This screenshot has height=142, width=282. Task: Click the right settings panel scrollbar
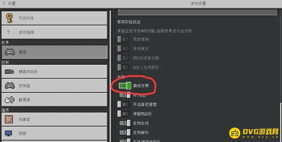281,122
